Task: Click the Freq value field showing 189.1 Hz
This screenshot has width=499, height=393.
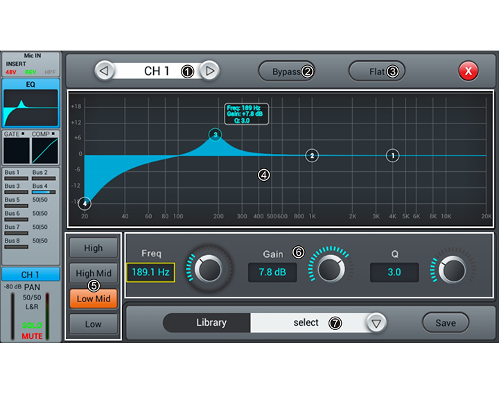Action: pos(150,272)
